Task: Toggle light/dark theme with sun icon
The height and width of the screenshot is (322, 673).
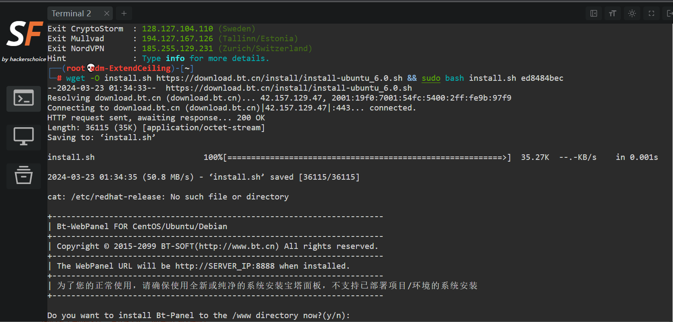Action: (632, 13)
